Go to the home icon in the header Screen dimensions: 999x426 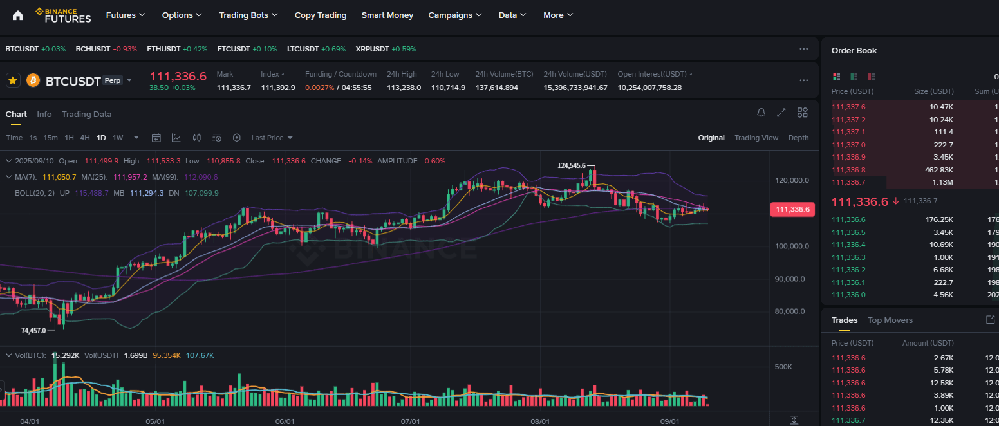(x=18, y=15)
